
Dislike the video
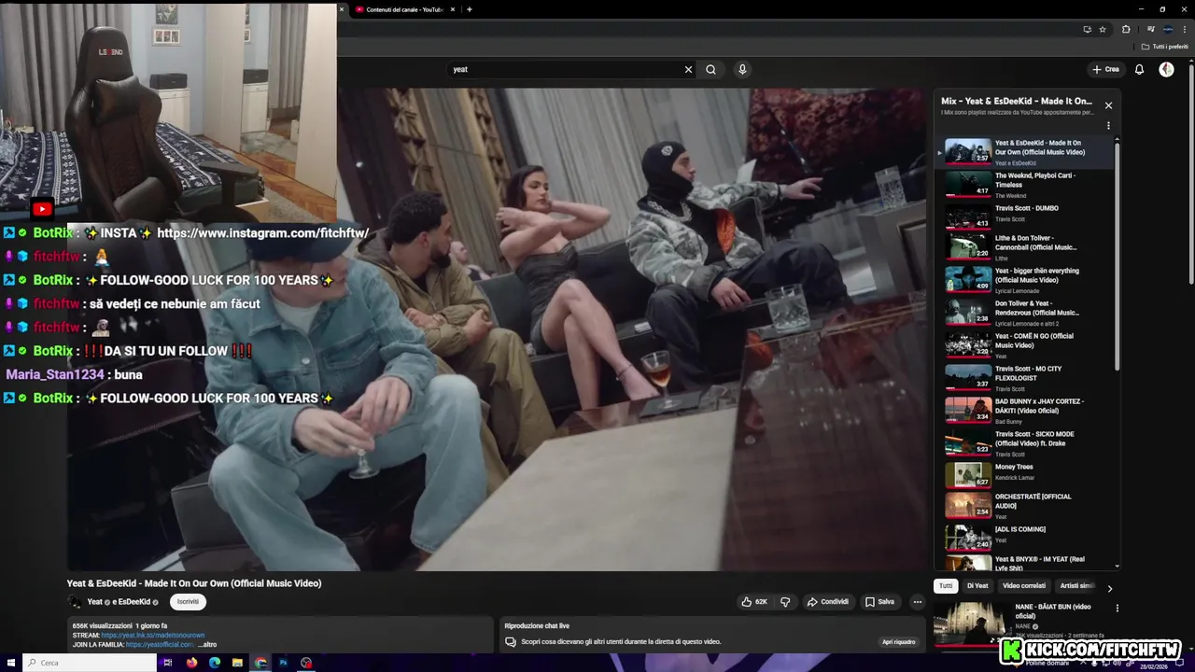[x=785, y=602]
